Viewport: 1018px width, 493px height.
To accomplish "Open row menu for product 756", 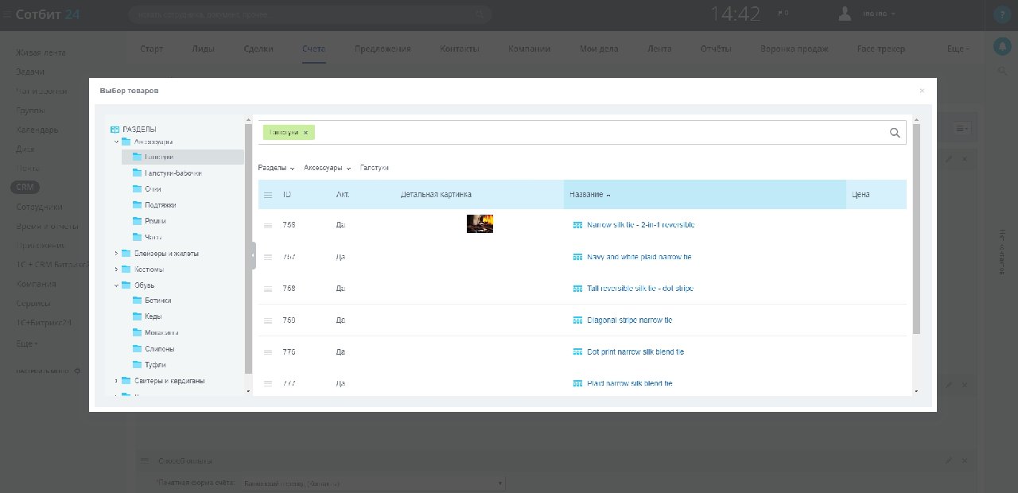I will [x=268, y=225].
